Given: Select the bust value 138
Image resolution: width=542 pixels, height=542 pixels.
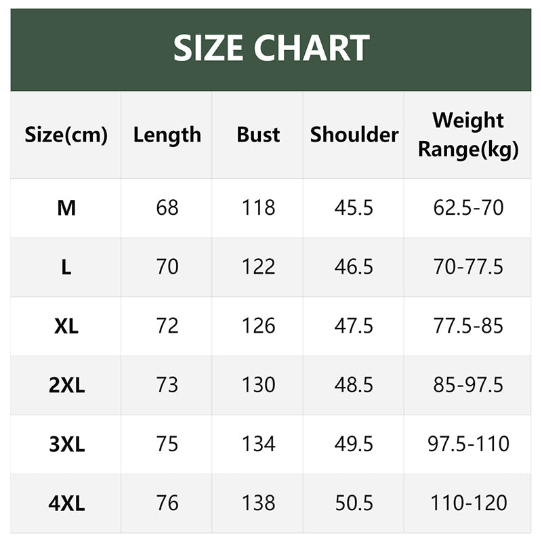Looking at the screenshot, I should coord(258,503).
